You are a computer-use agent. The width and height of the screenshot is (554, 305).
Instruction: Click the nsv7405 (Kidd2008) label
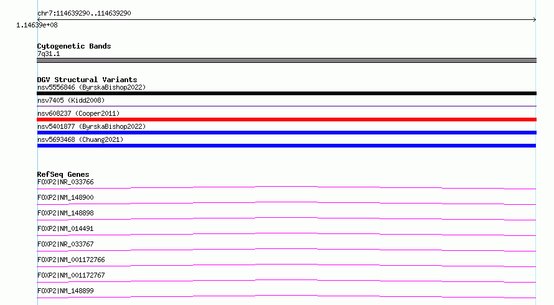point(71,100)
